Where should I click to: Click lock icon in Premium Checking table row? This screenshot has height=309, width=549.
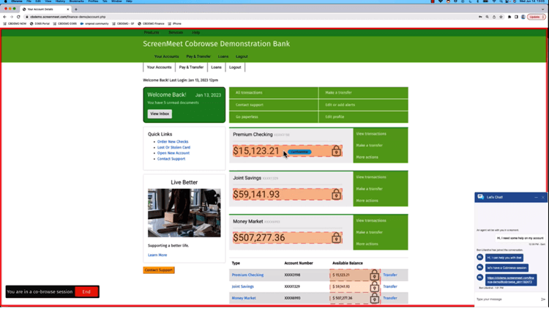(x=374, y=275)
